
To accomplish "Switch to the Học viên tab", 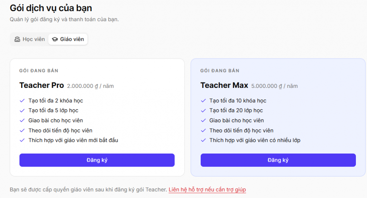I will (29, 39).
